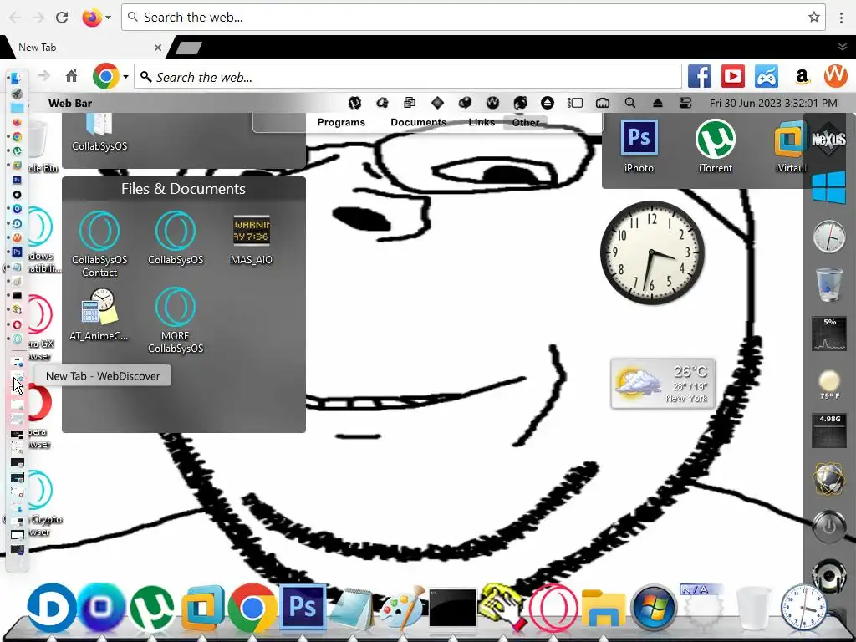856x642 pixels.
Task: Open the YouTube shortcut icon
Action: click(x=732, y=76)
